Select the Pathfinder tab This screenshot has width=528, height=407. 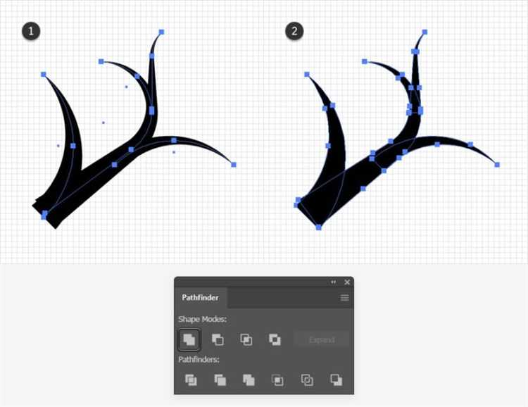[201, 298]
